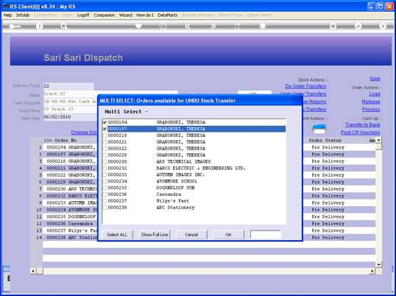
Task: Open the Post CR Vouchers link
Action: tap(361, 133)
